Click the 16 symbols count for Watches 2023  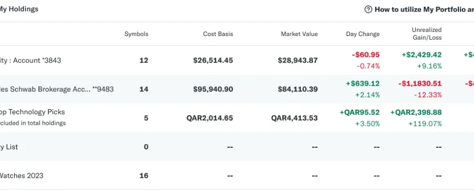(144, 175)
